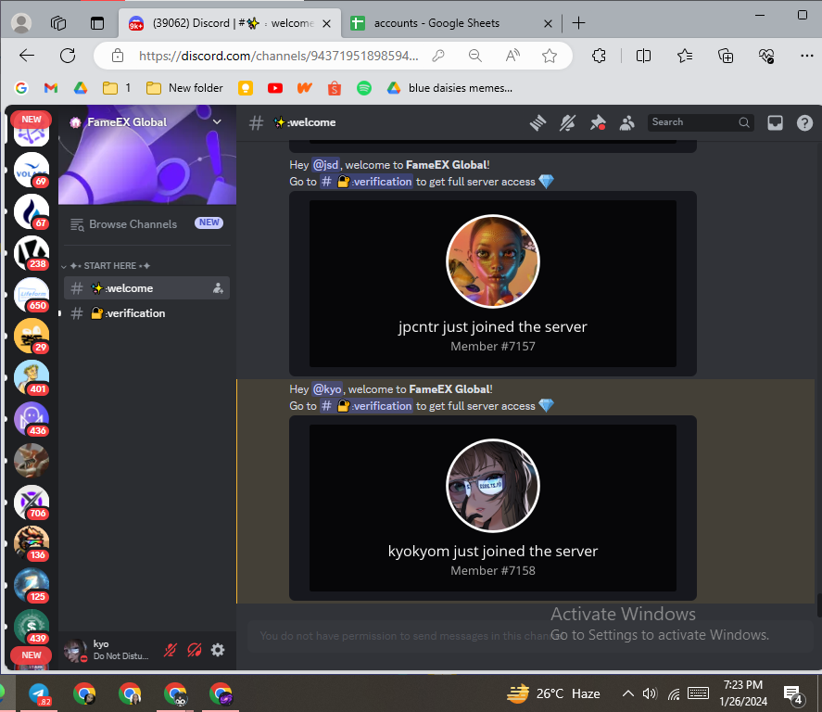Open Gmail bookmark
Image resolution: width=822 pixels, height=712 pixels.
point(51,88)
